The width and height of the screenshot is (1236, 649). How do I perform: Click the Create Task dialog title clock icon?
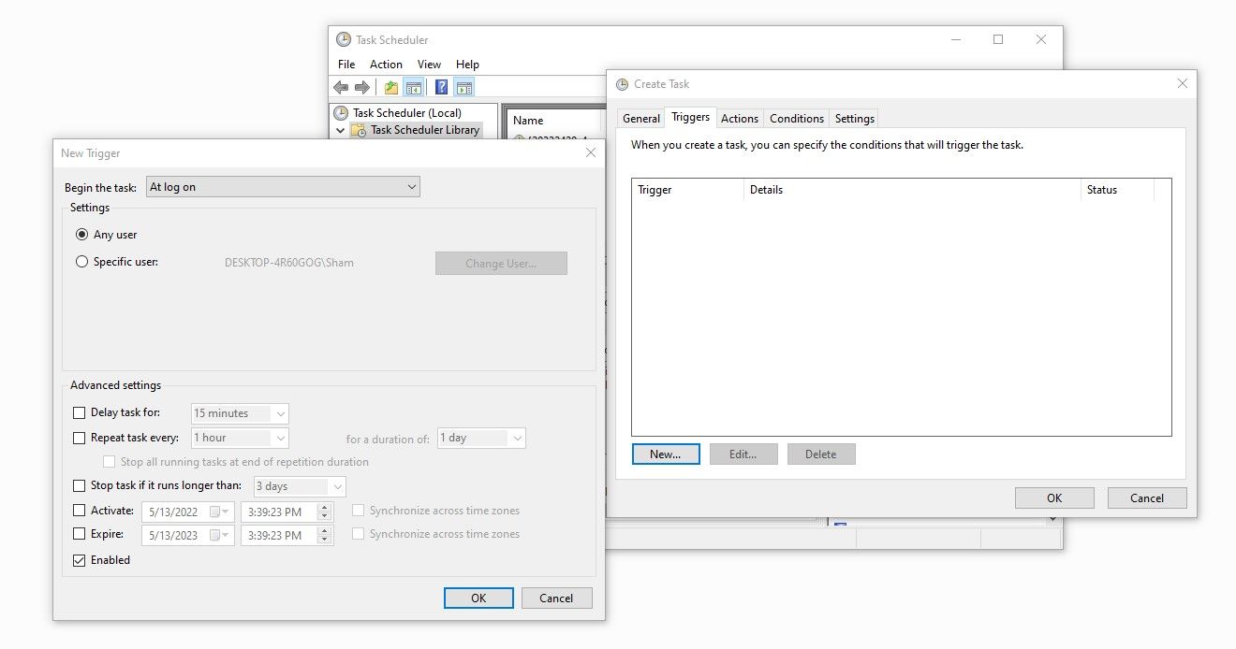pos(623,84)
